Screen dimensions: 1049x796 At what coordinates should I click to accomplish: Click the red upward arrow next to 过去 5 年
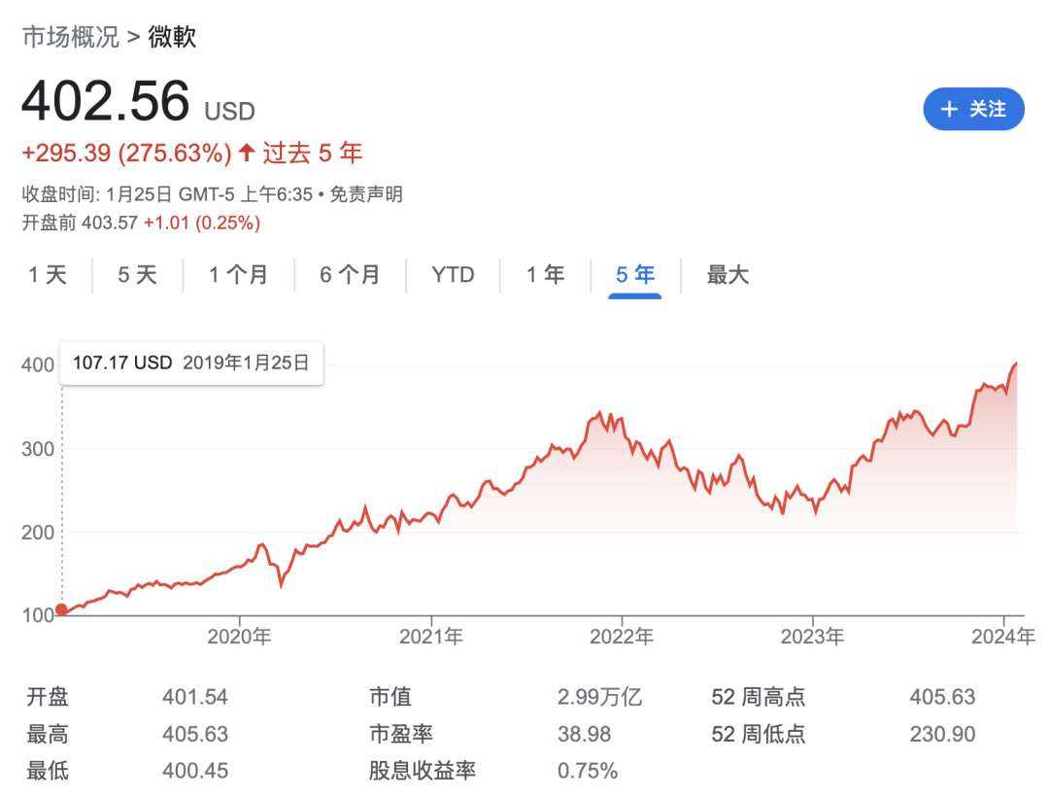[x=246, y=153]
